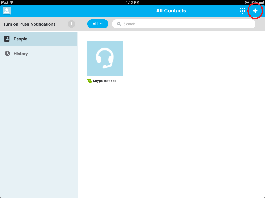The height and width of the screenshot is (198, 265).
Task: Open your profile from the avatar icon
Action: click(6, 11)
